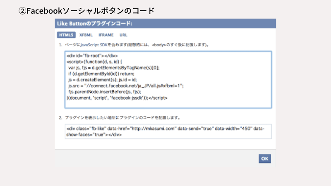
Task: Switch to the XFBML tab
Action: [x=86, y=35]
